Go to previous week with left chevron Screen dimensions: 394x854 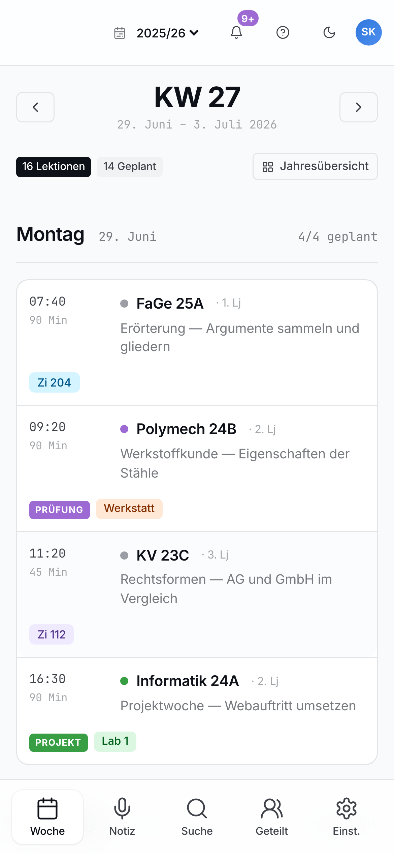pyautogui.click(x=35, y=107)
